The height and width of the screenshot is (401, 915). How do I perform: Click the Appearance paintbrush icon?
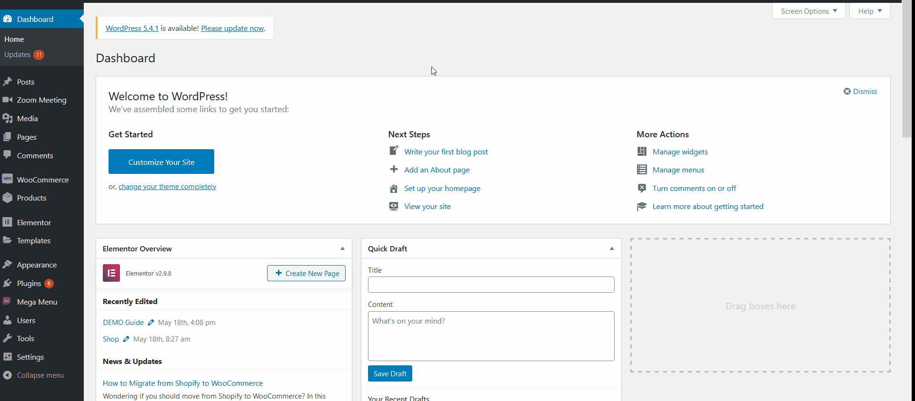pos(8,265)
